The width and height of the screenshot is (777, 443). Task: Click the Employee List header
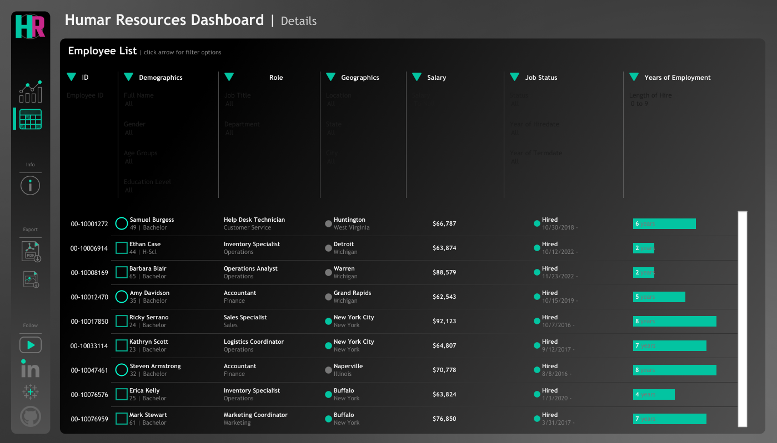[x=102, y=50]
